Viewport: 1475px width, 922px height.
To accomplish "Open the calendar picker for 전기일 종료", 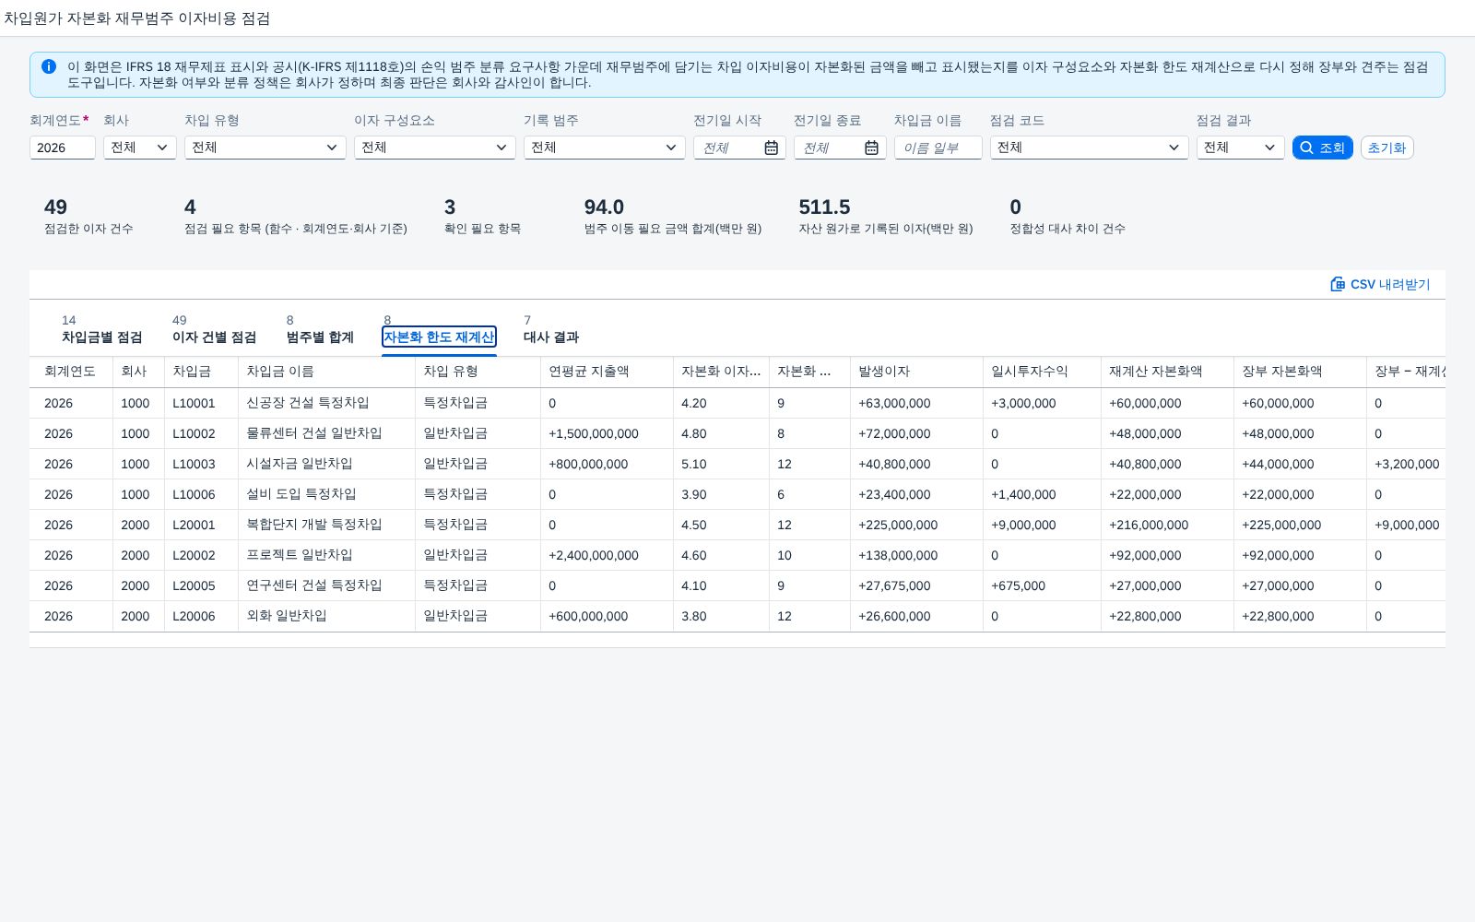I will pyautogui.click(x=871, y=148).
